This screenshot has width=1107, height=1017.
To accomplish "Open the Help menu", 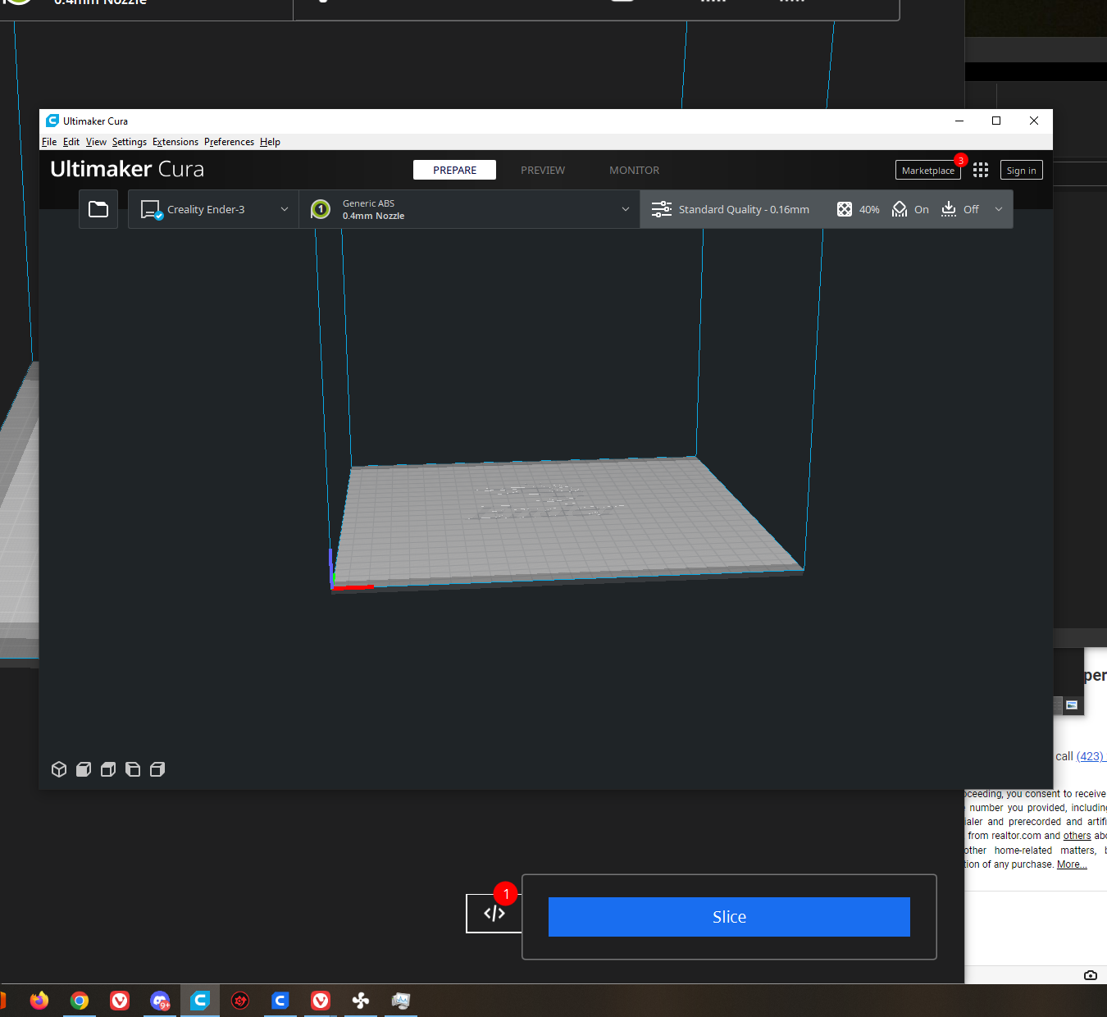I will (270, 142).
